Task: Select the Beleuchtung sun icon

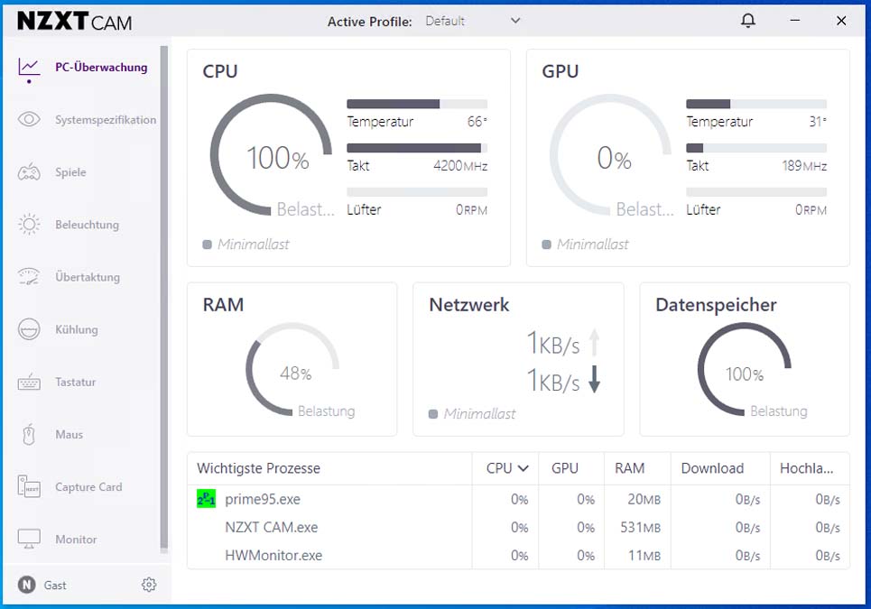Action: [29, 225]
